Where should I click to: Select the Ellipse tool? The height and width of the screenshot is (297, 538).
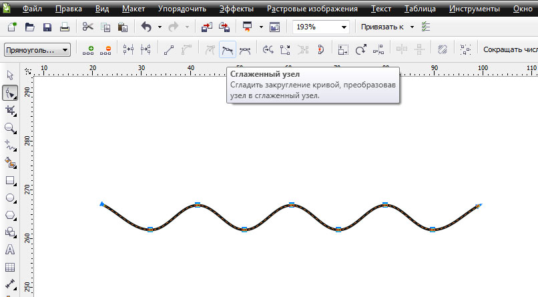10,198
